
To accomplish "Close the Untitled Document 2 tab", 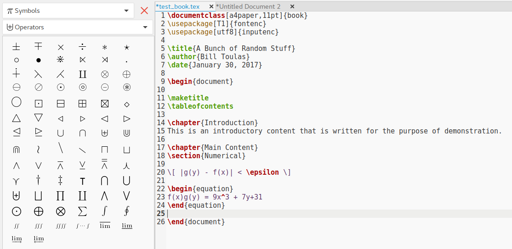I will tap(292, 6).
